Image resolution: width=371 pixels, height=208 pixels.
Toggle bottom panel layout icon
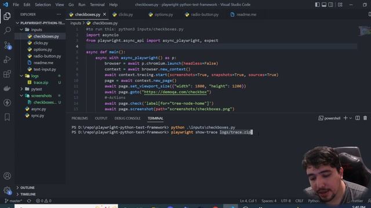(x=324, y=5)
